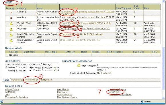Screen dimensions: 166x105
Task: Open the Alert History link
Action: pos(63,90)
